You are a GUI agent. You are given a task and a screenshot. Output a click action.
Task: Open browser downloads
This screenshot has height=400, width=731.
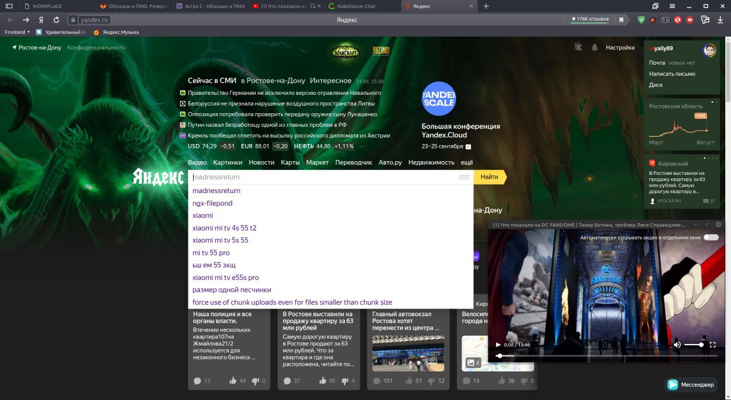coord(720,19)
